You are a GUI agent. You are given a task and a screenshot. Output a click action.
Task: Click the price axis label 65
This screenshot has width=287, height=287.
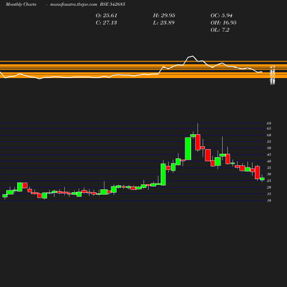click(x=269, y=129)
